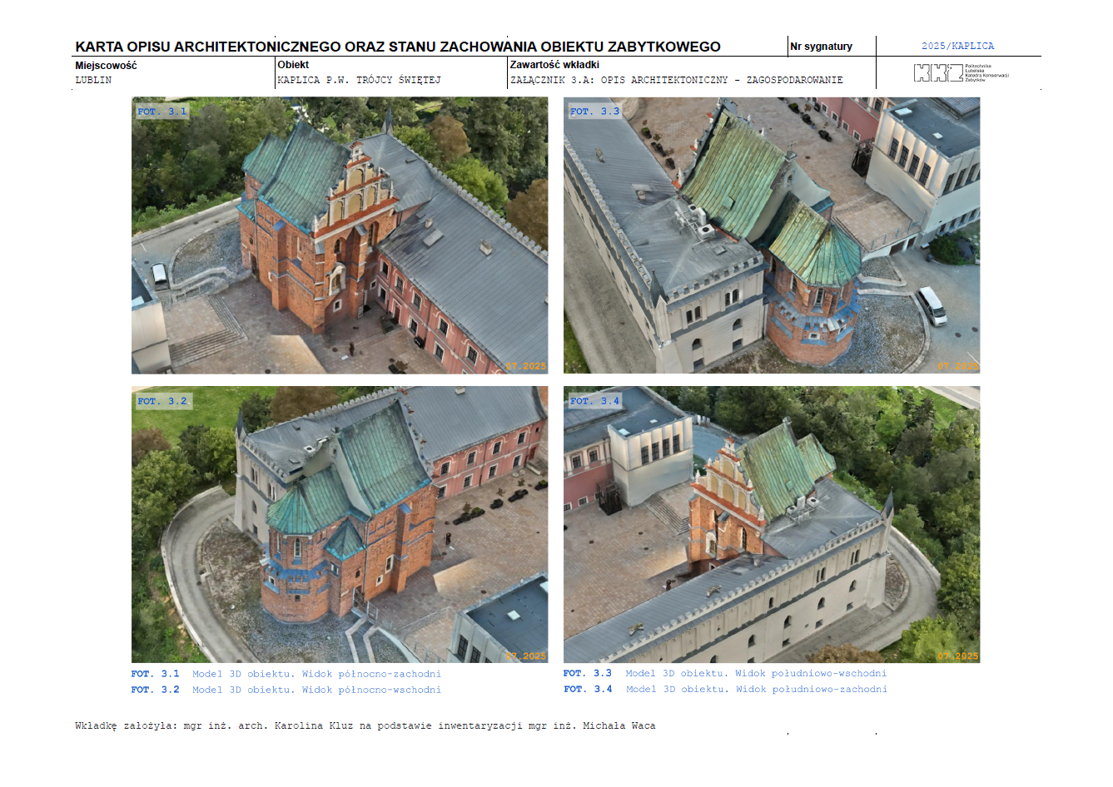Click the FOT. 3.2 overlay label on the bottom-left photo
The image size is (1113, 787).
tap(163, 401)
